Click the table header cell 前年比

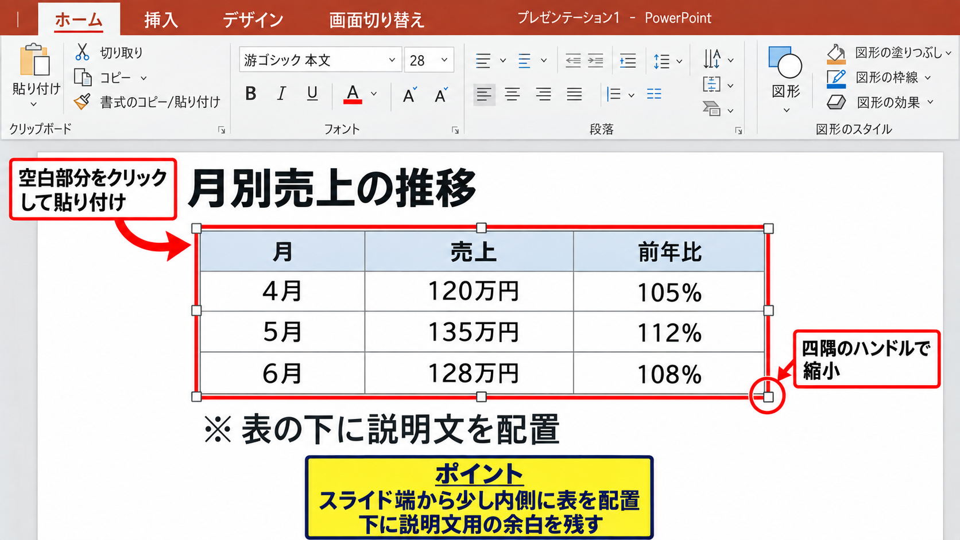(669, 251)
